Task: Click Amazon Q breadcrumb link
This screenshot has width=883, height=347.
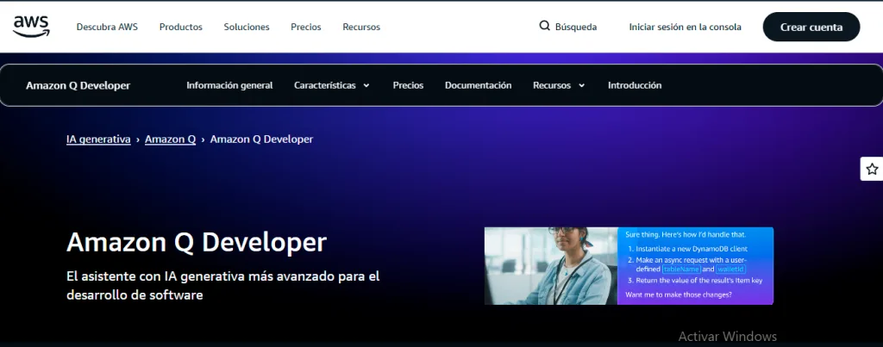Action: (x=171, y=139)
